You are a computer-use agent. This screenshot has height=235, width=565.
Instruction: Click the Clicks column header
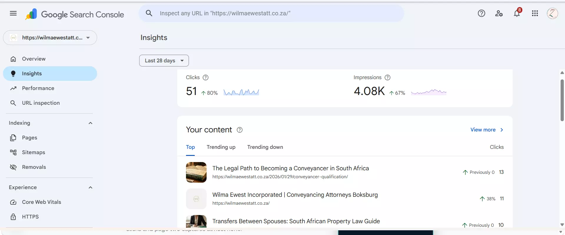(497, 147)
